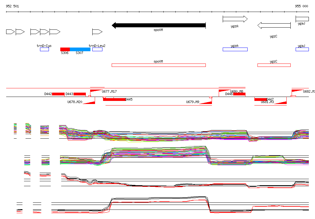
Task: Click the red-outlined spo0M box
Action: [159, 65]
